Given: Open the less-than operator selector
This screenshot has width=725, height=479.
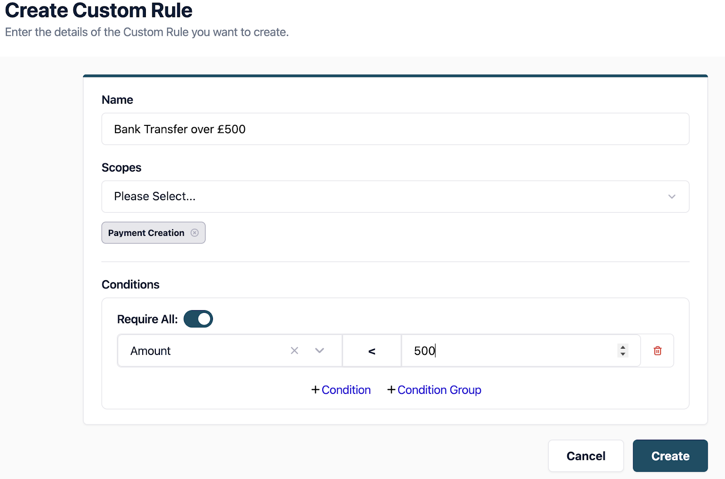Looking at the screenshot, I should pyautogui.click(x=372, y=351).
